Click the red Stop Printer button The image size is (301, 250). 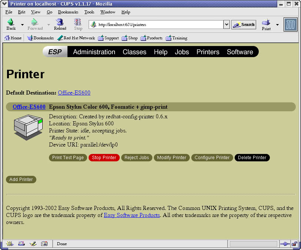pos(104,158)
